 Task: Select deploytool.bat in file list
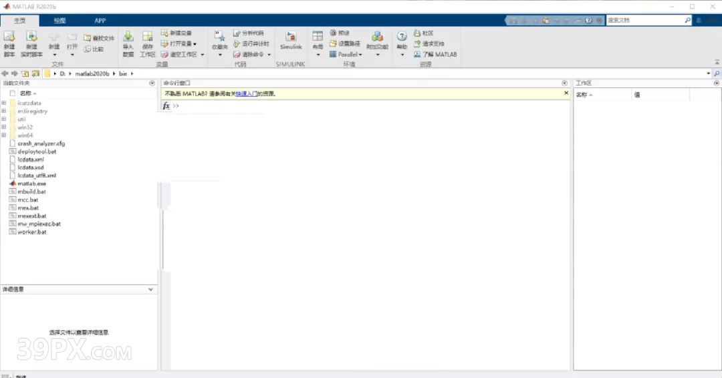(37, 152)
